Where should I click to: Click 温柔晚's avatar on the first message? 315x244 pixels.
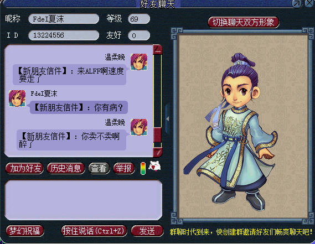pos(139,62)
